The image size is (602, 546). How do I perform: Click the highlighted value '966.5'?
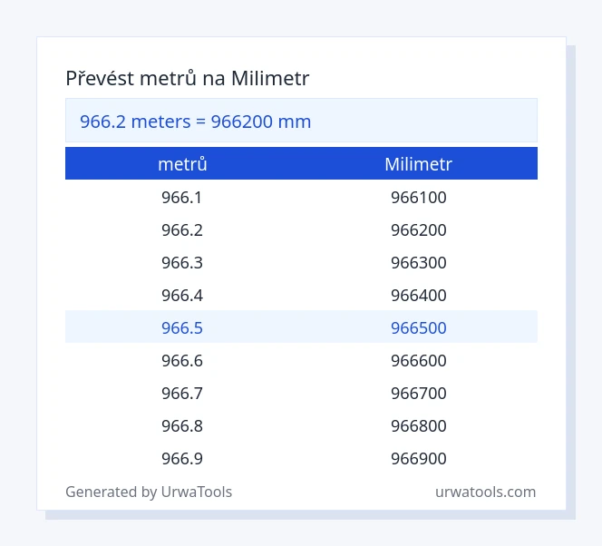click(x=182, y=328)
